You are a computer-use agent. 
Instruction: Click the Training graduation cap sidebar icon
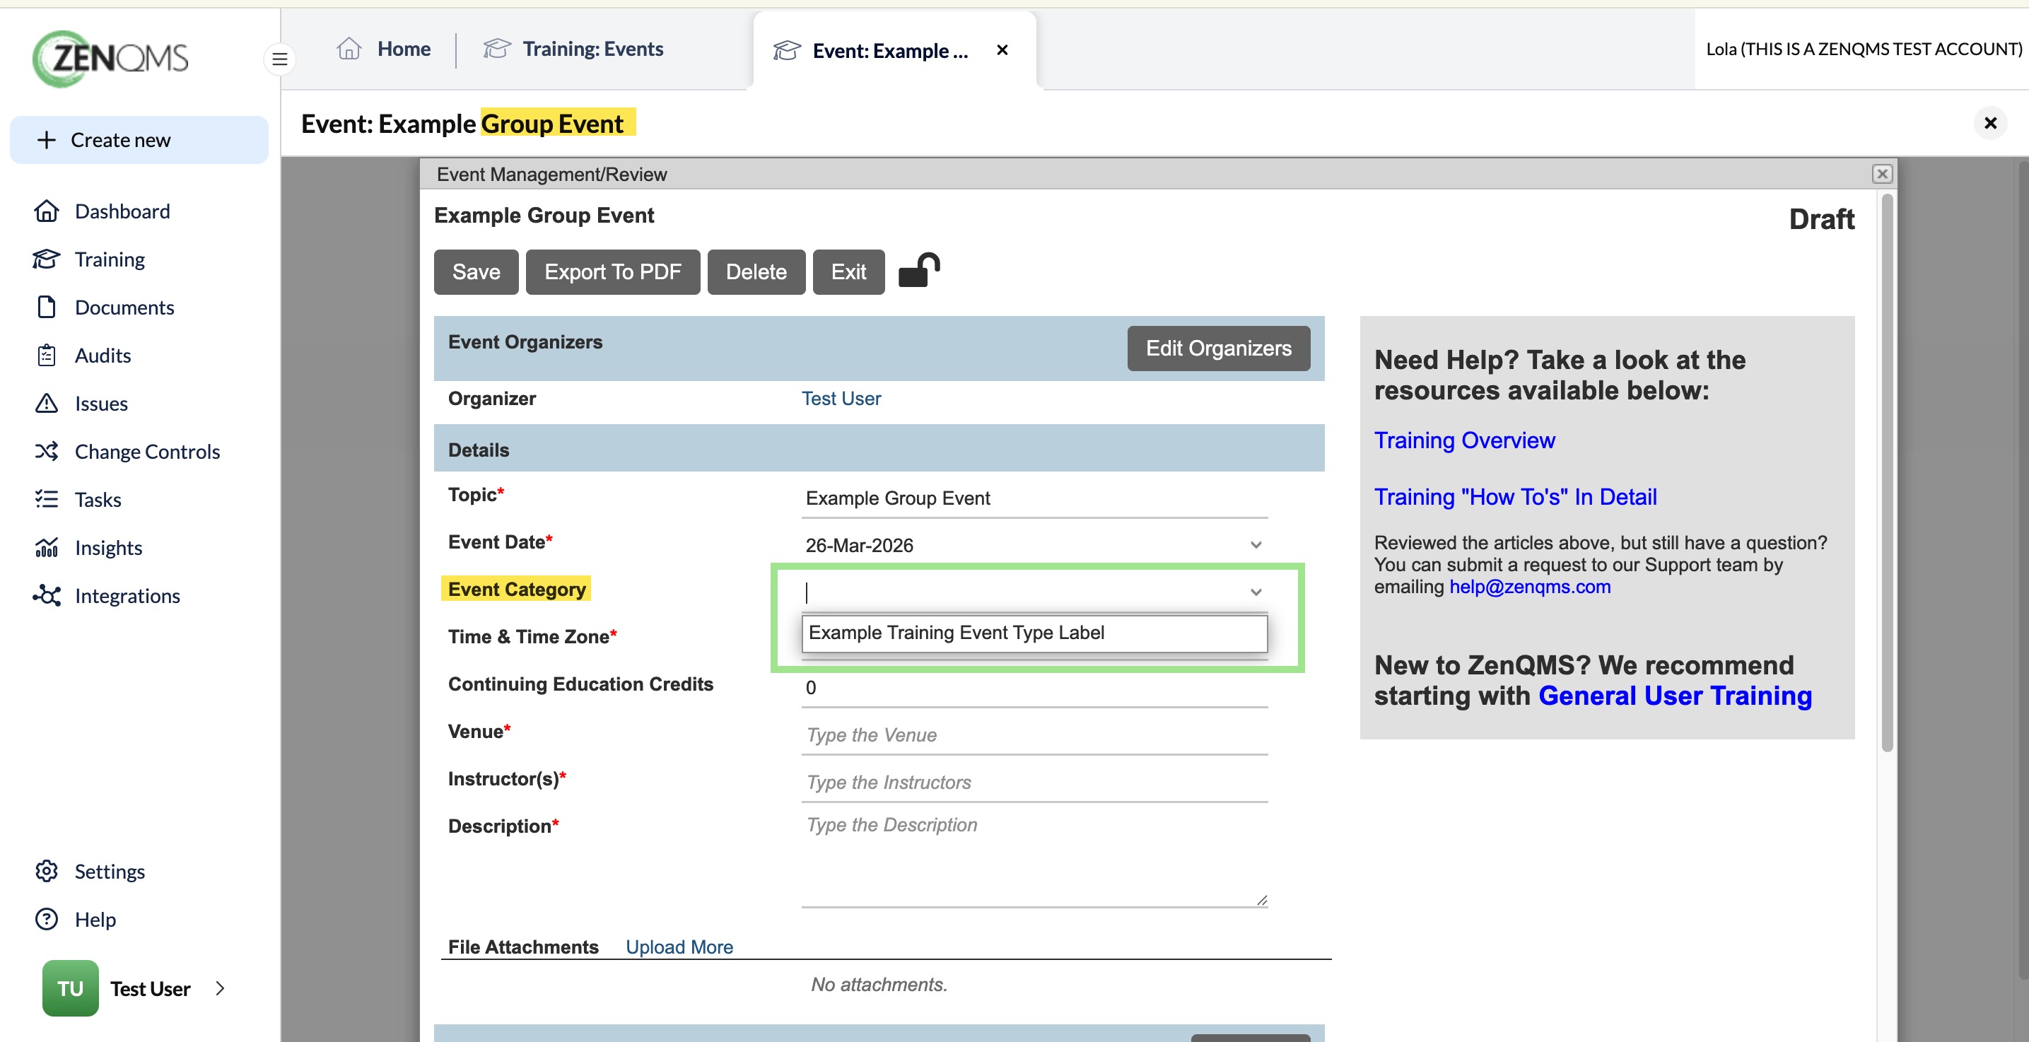click(x=47, y=259)
